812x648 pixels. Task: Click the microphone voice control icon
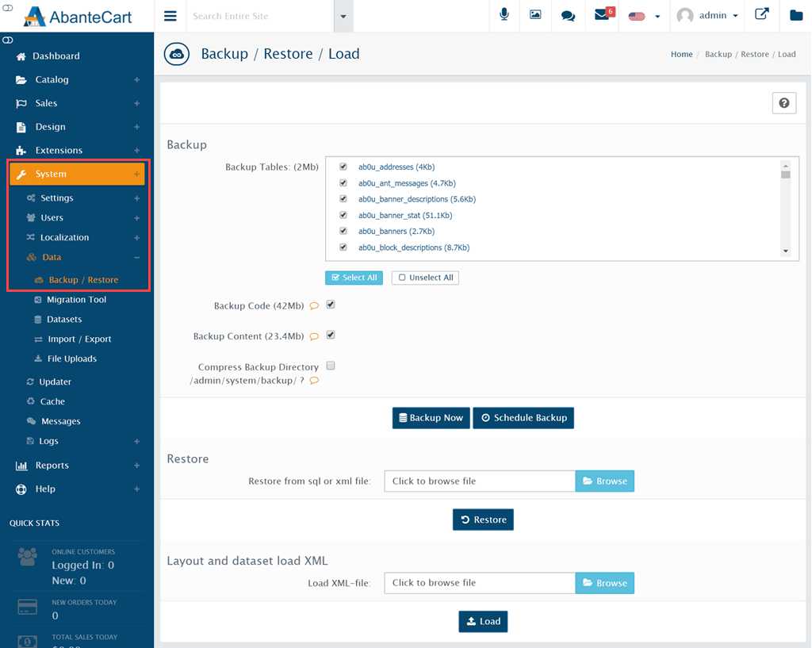(x=504, y=15)
